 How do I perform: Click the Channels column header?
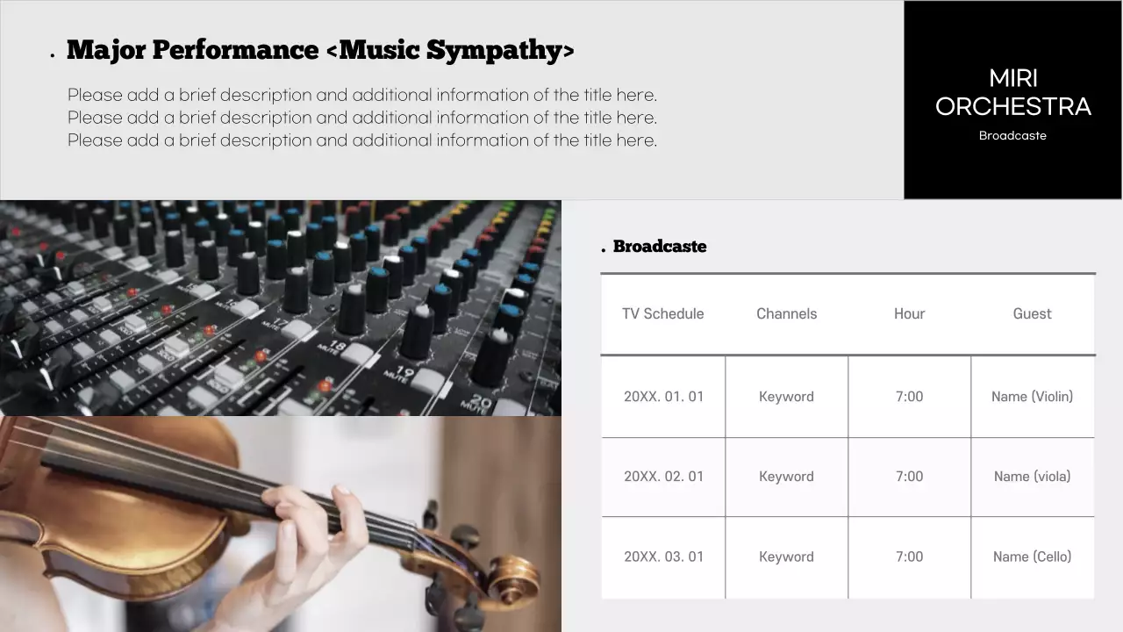click(786, 313)
